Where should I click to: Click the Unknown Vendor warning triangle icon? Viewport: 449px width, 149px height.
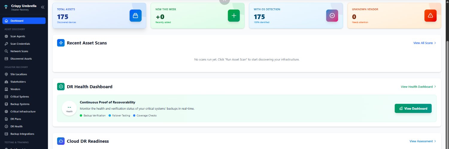tap(430, 15)
